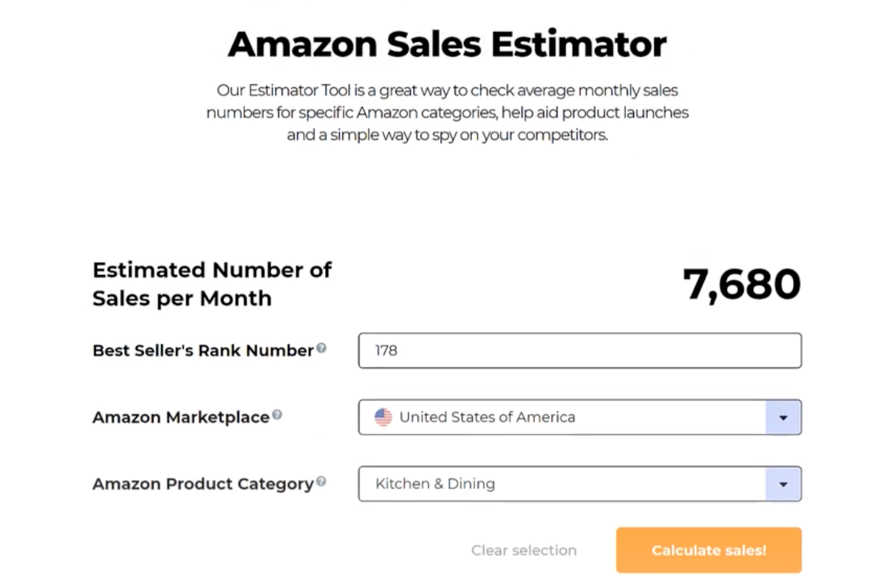The width and height of the screenshot is (894, 581).
Task: Click the United States flag icon
Action: coord(383,417)
